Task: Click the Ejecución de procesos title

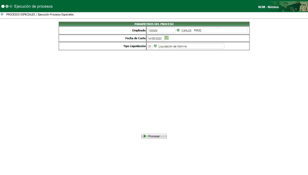Action: point(33,6)
